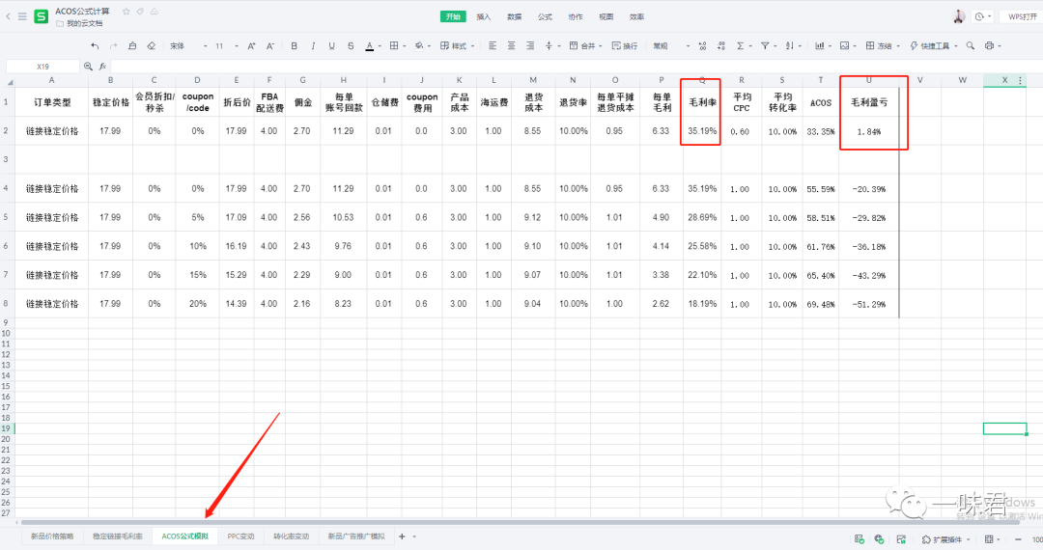Click the eraser clear-format icon

point(151,45)
